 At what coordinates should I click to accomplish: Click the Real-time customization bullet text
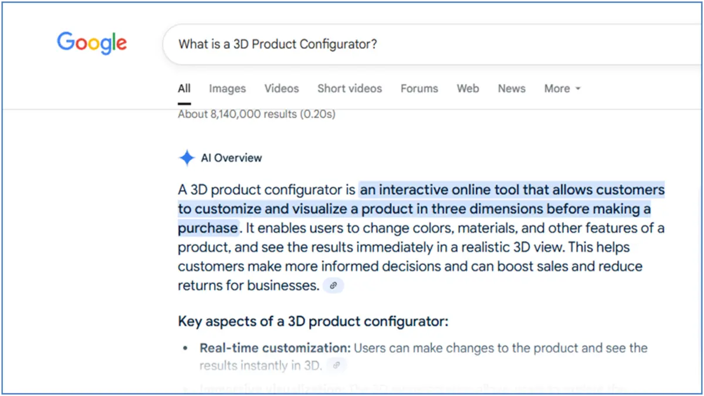tap(275, 347)
